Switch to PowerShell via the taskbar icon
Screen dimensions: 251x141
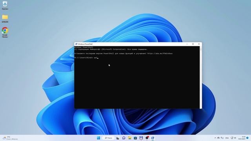click(x=153, y=138)
